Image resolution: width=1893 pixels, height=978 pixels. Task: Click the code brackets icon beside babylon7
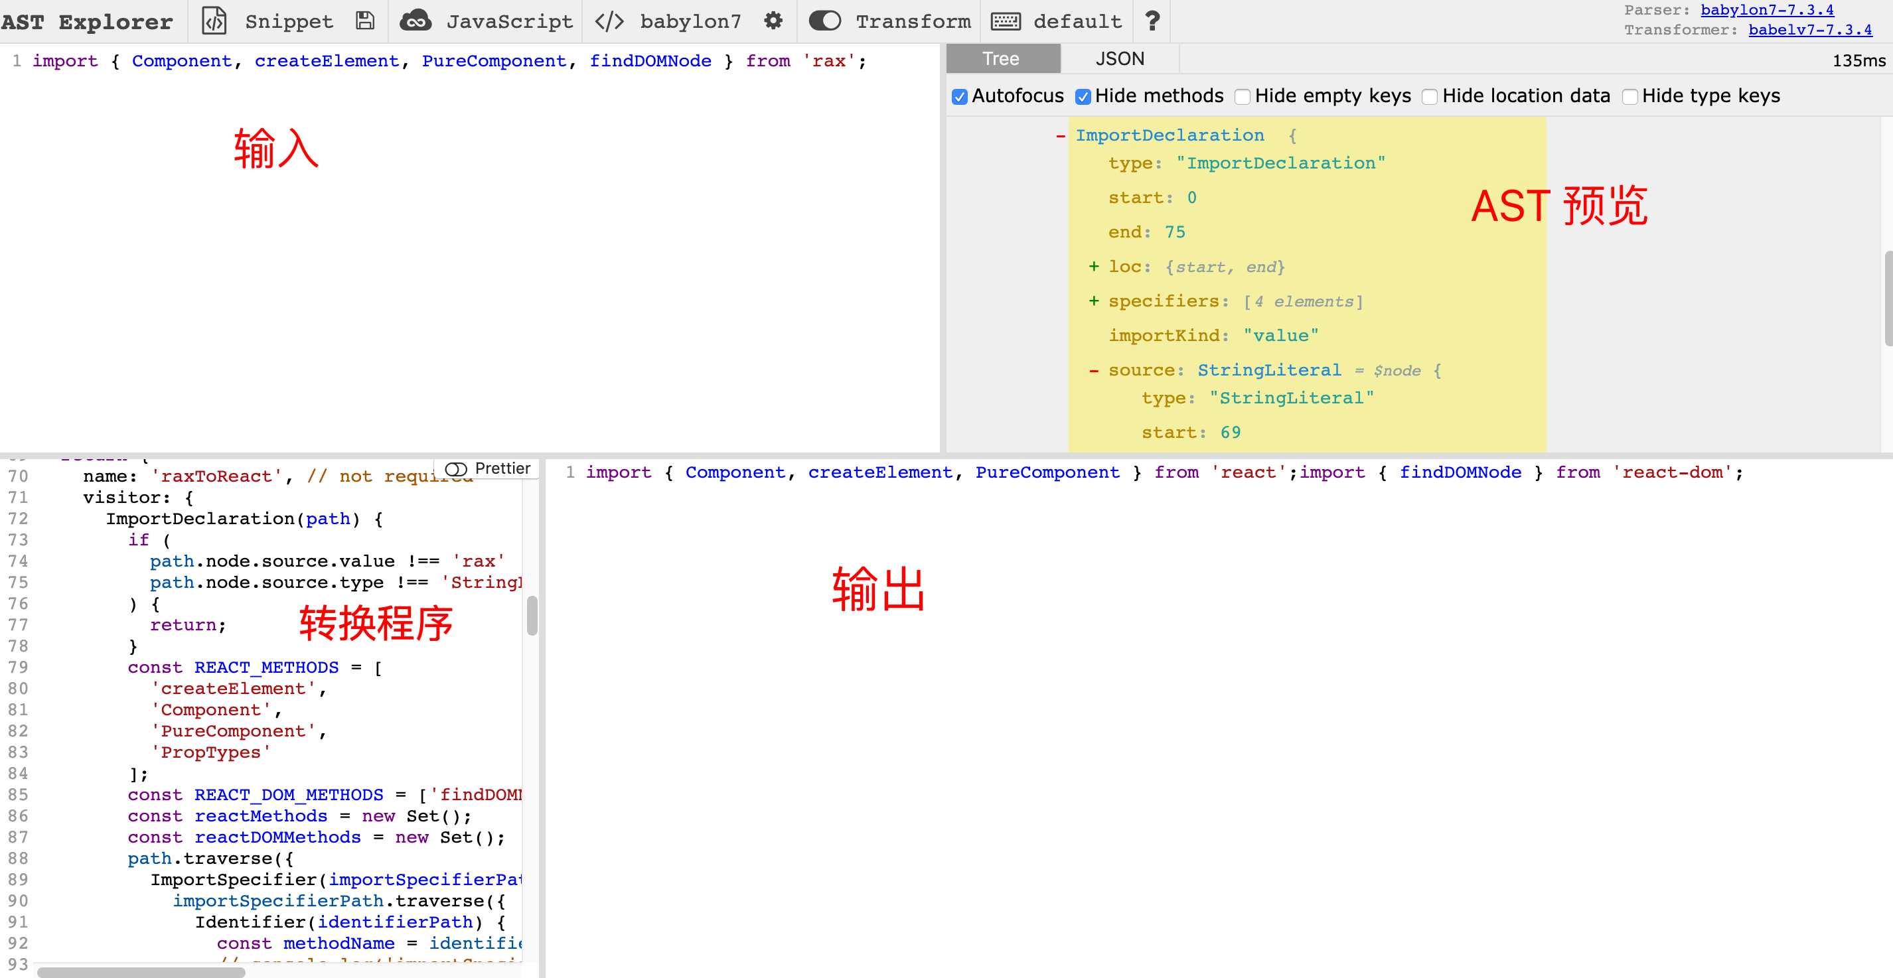click(x=609, y=21)
